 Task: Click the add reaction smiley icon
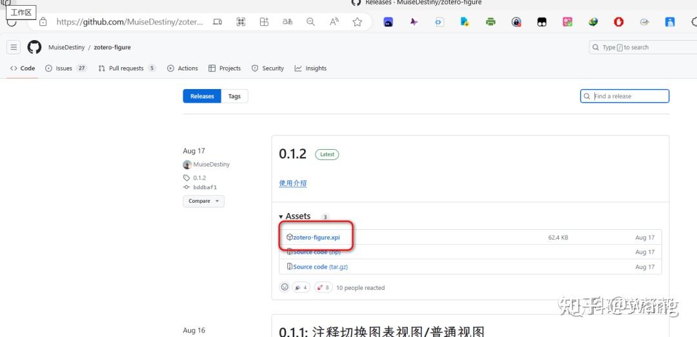(285, 287)
